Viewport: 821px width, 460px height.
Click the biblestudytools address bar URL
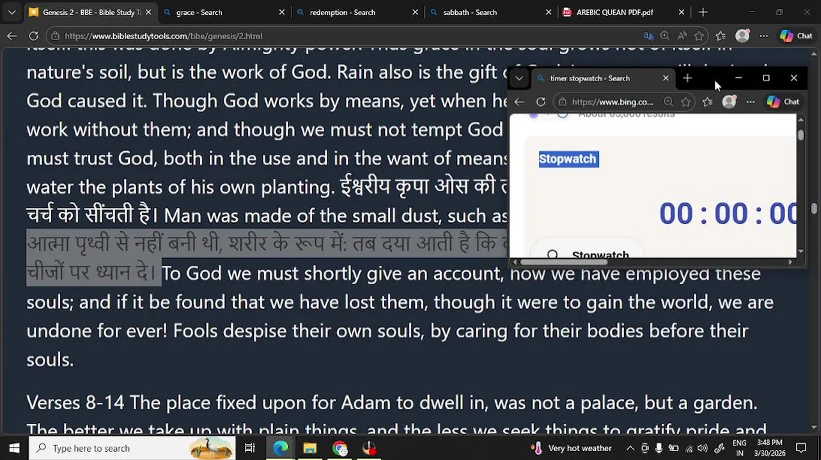tap(163, 36)
